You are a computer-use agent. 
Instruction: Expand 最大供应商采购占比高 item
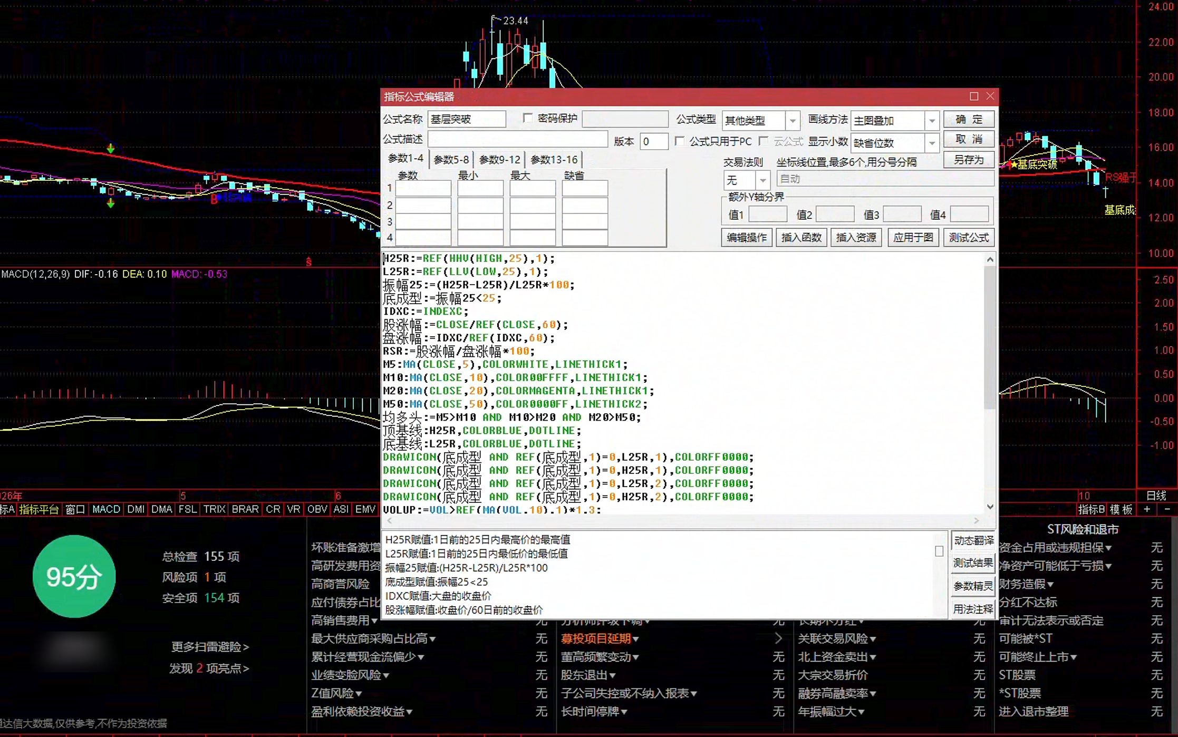[x=373, y=638]
